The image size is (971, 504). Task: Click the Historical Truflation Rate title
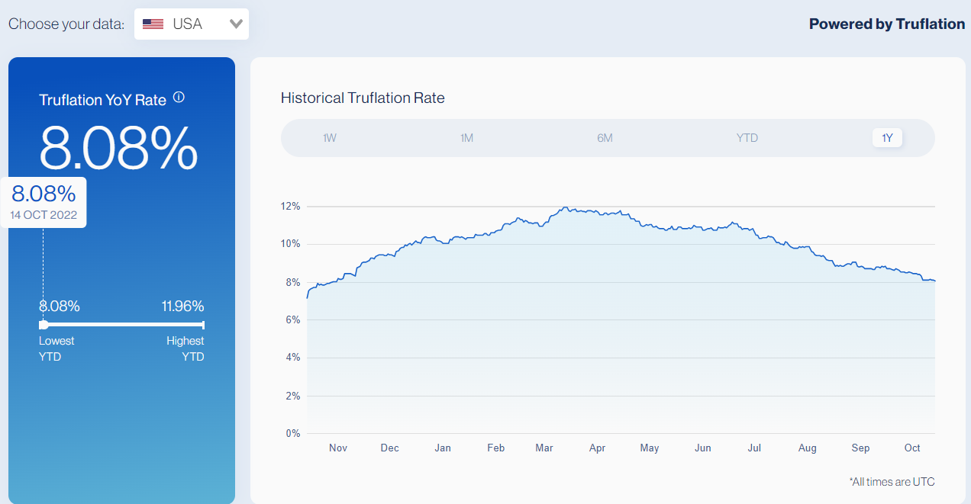(363, 98)
